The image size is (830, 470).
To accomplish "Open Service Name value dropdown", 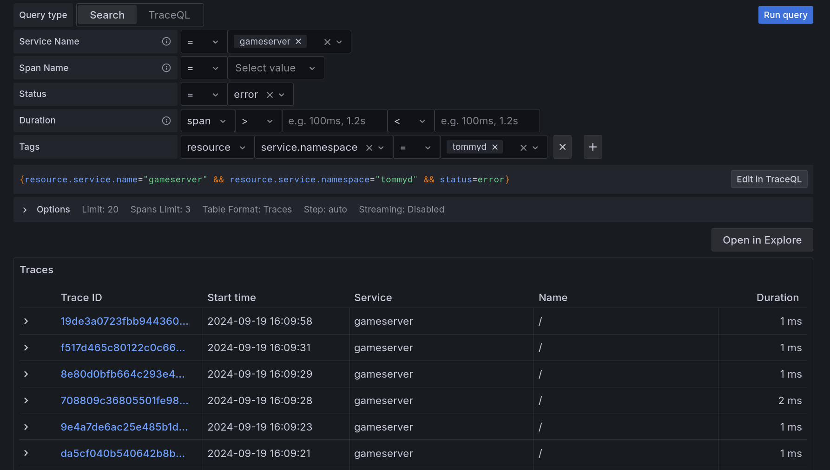I will pyautogui.click(x=339, y=42).
